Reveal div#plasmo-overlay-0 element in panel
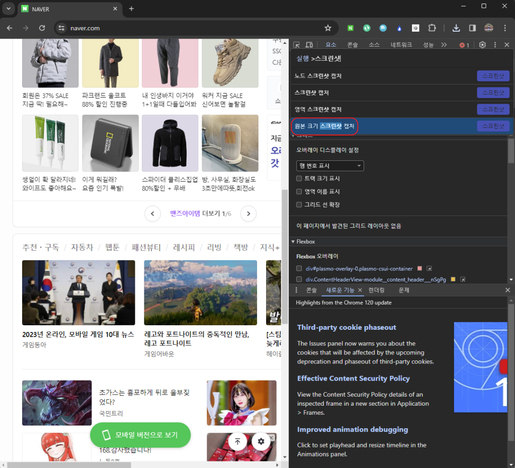 [429, 268]
